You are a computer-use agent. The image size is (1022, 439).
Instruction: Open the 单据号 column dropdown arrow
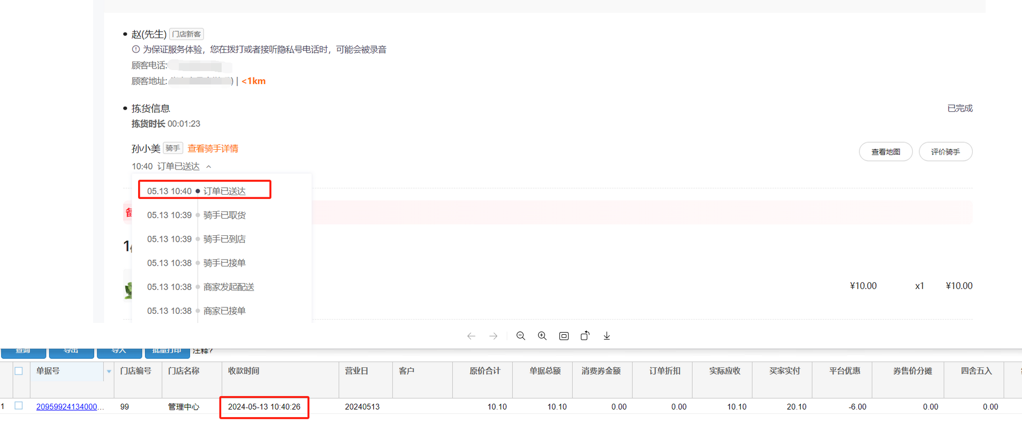(109, 371)
